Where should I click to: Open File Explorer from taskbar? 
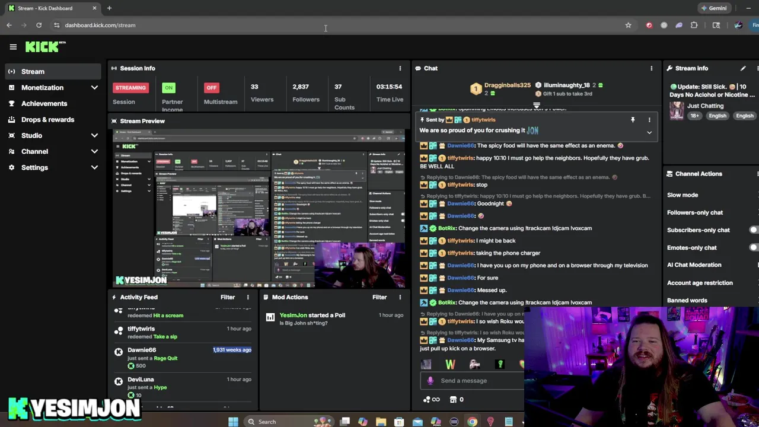381,422
